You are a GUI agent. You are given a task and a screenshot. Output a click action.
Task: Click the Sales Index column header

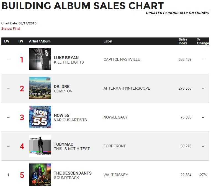click(183, 41)
